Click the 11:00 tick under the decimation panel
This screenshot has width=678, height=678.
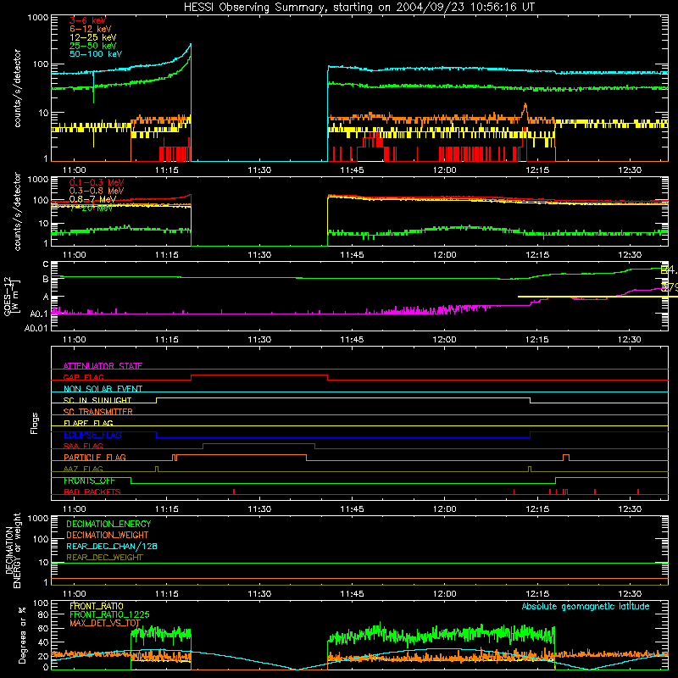point(75,594)
